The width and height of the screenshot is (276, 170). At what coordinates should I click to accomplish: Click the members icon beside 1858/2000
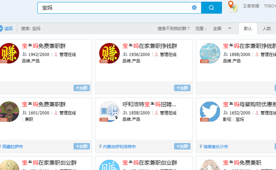coord(125,112)
